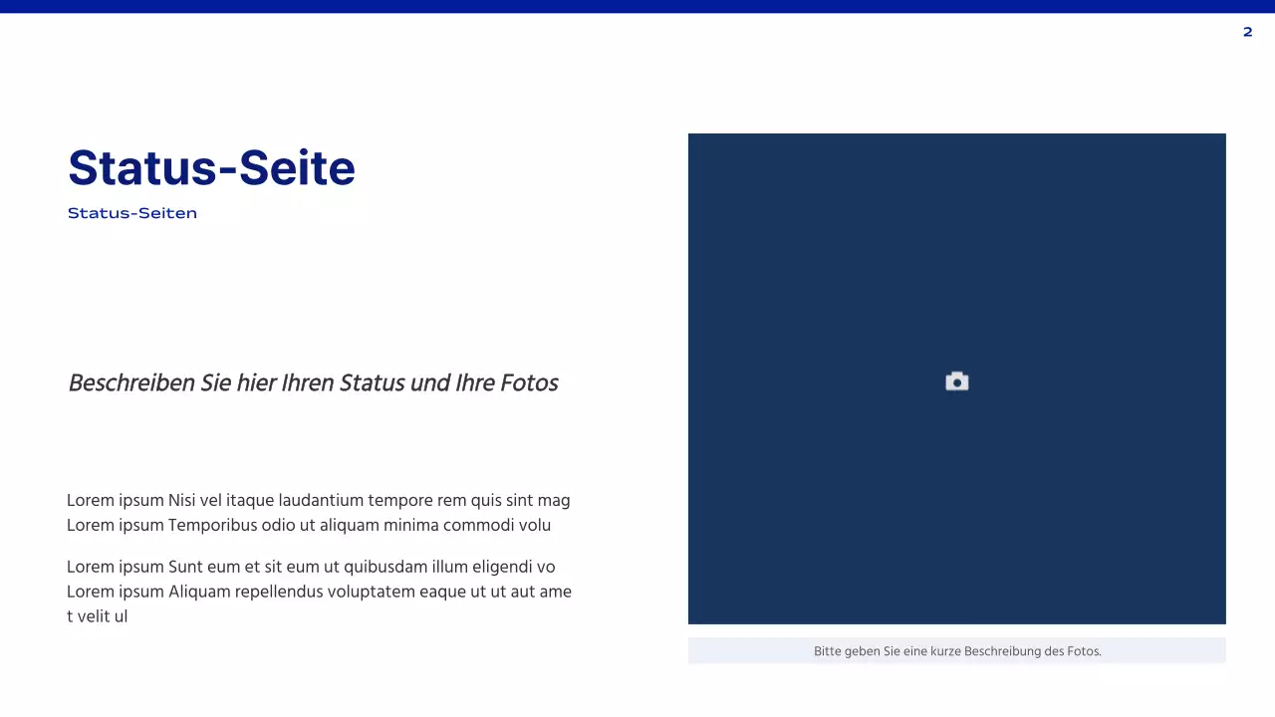Click the second Lorem ipsum text block
Image resolution: width=1275 pixels, height=717 pixels.
pos(319,591)
